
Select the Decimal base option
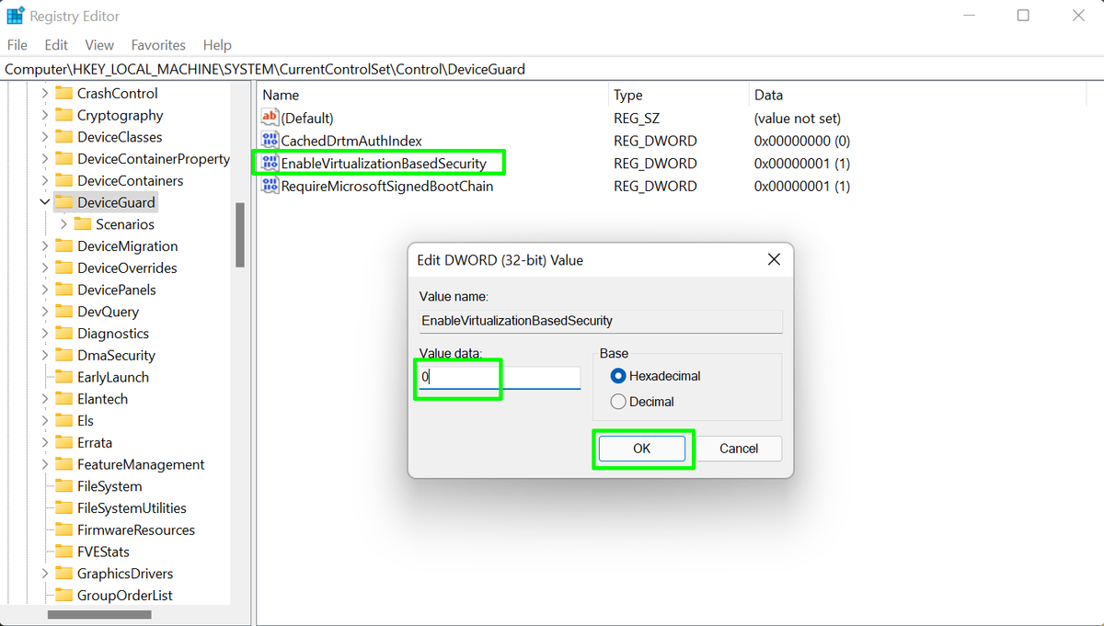(618, 401)
